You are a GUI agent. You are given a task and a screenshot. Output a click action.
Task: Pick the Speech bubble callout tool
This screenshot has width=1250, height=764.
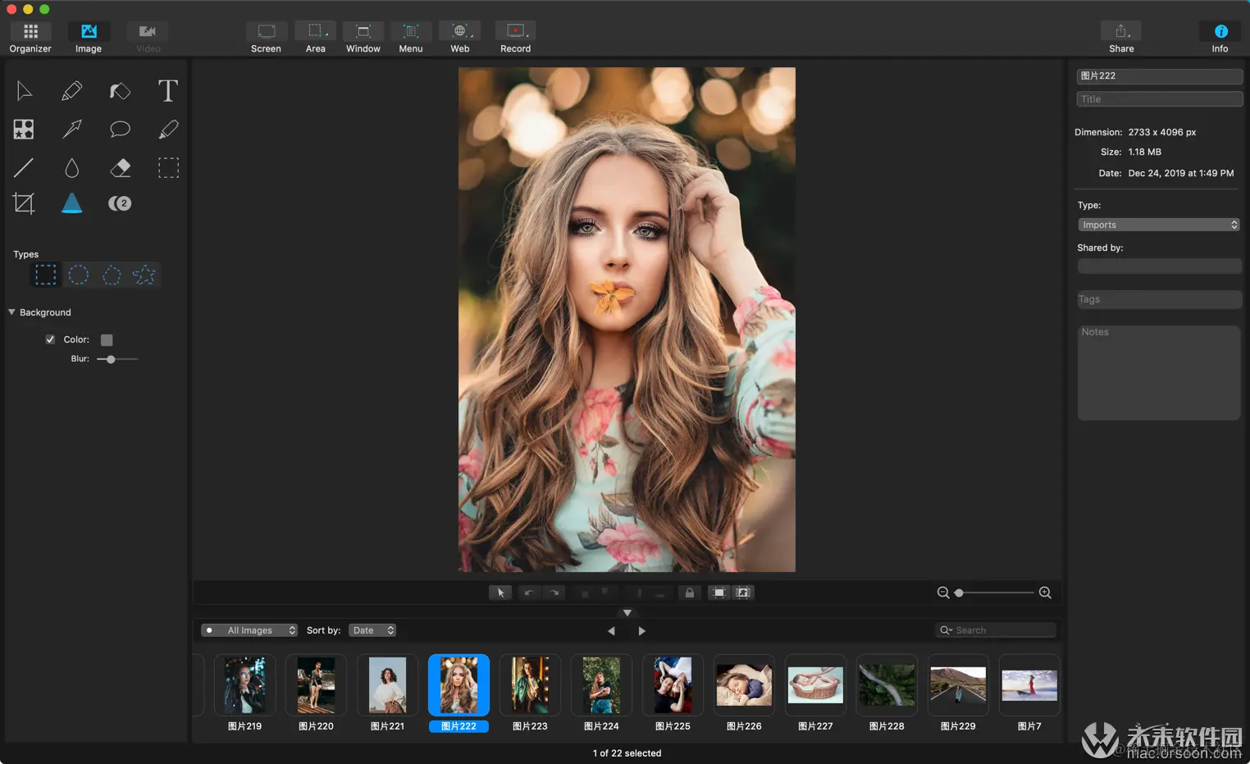[120, 129]
